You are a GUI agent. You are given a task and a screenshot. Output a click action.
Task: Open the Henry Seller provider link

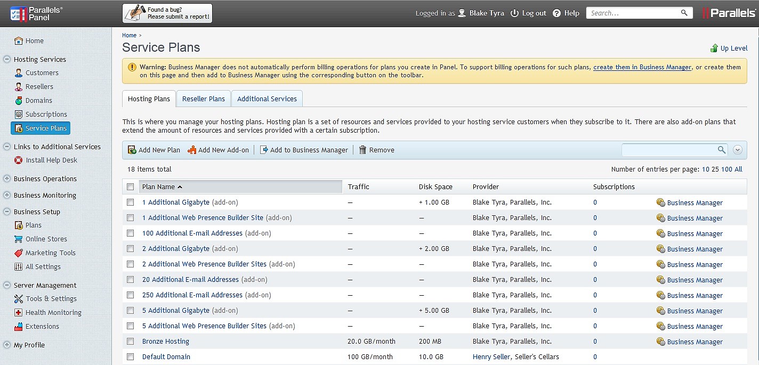[491, 356]
